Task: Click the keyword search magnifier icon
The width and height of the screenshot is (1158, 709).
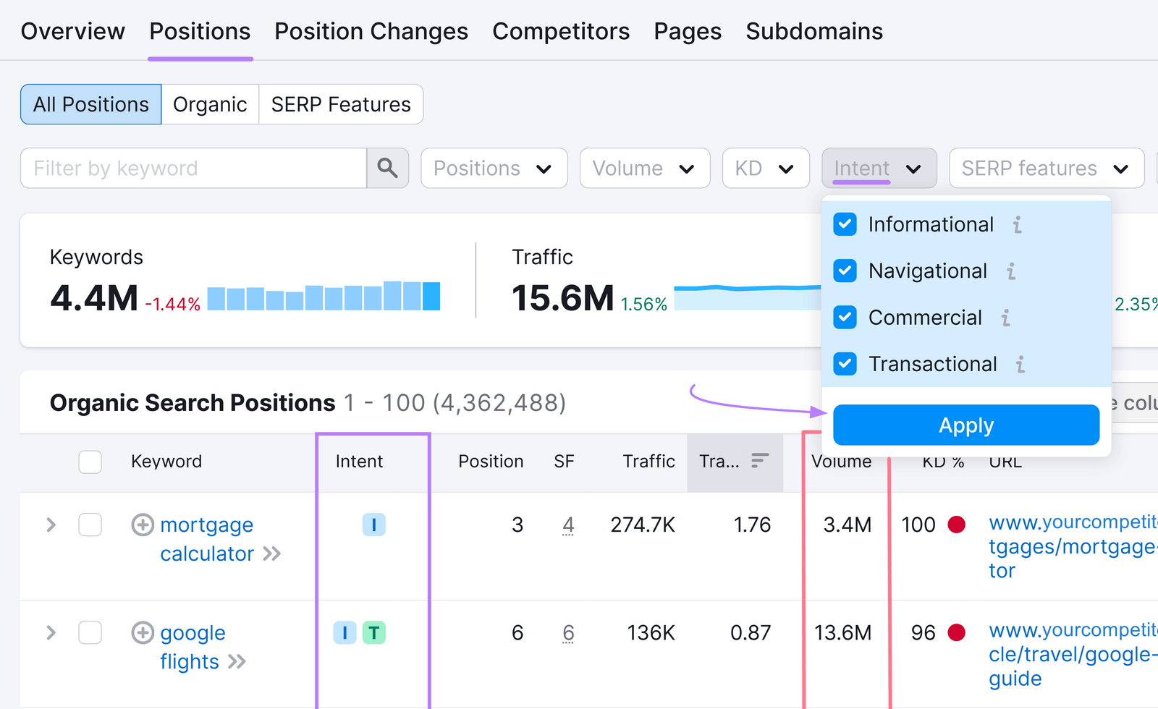Action: tap(388, 168)
